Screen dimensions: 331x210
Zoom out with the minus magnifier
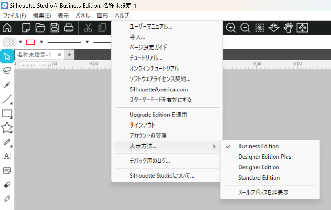coord(245,28)
